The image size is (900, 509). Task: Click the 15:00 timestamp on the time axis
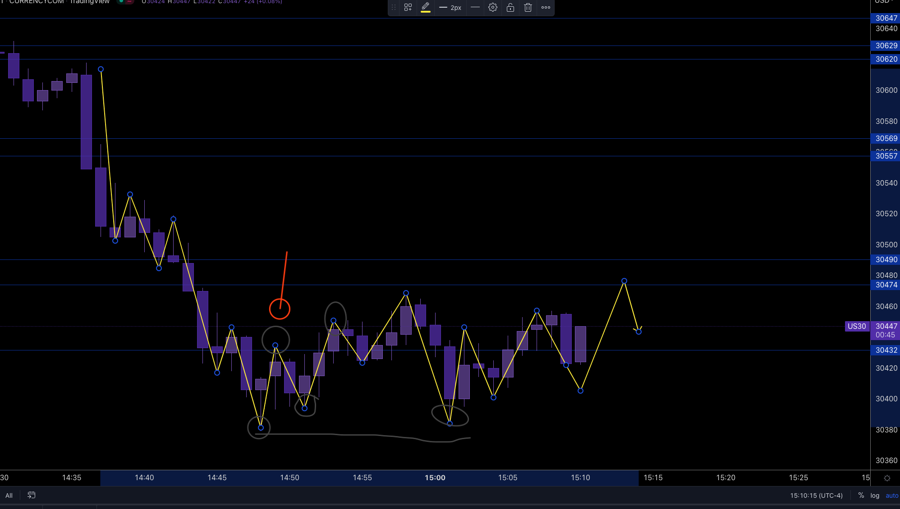pos(435,477)
